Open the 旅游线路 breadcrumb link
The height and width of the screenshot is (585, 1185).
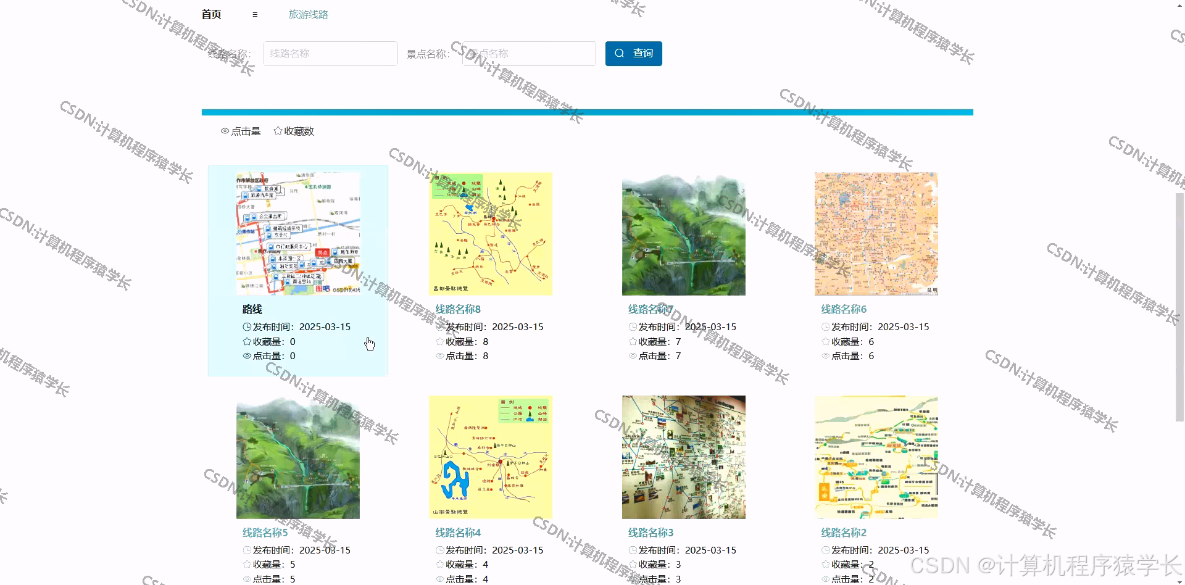pos(309,14)
